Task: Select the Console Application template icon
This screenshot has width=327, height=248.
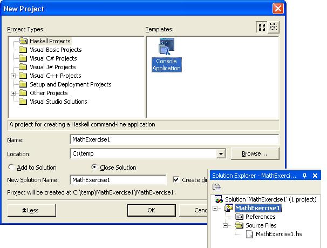Action: tap(166, 46)
